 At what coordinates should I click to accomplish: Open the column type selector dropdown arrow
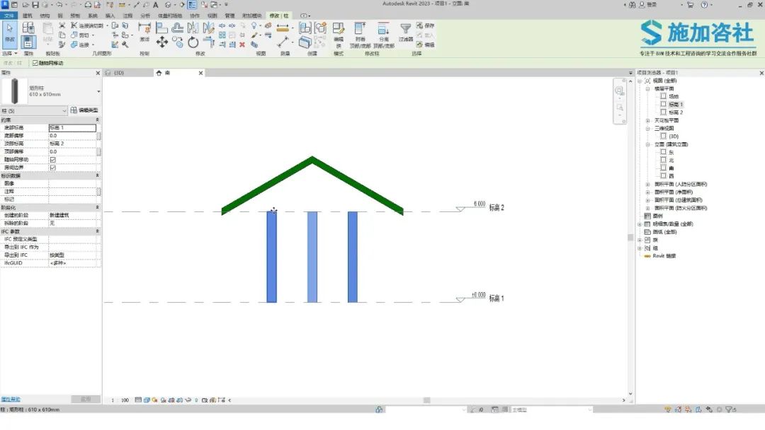[98, 91]
